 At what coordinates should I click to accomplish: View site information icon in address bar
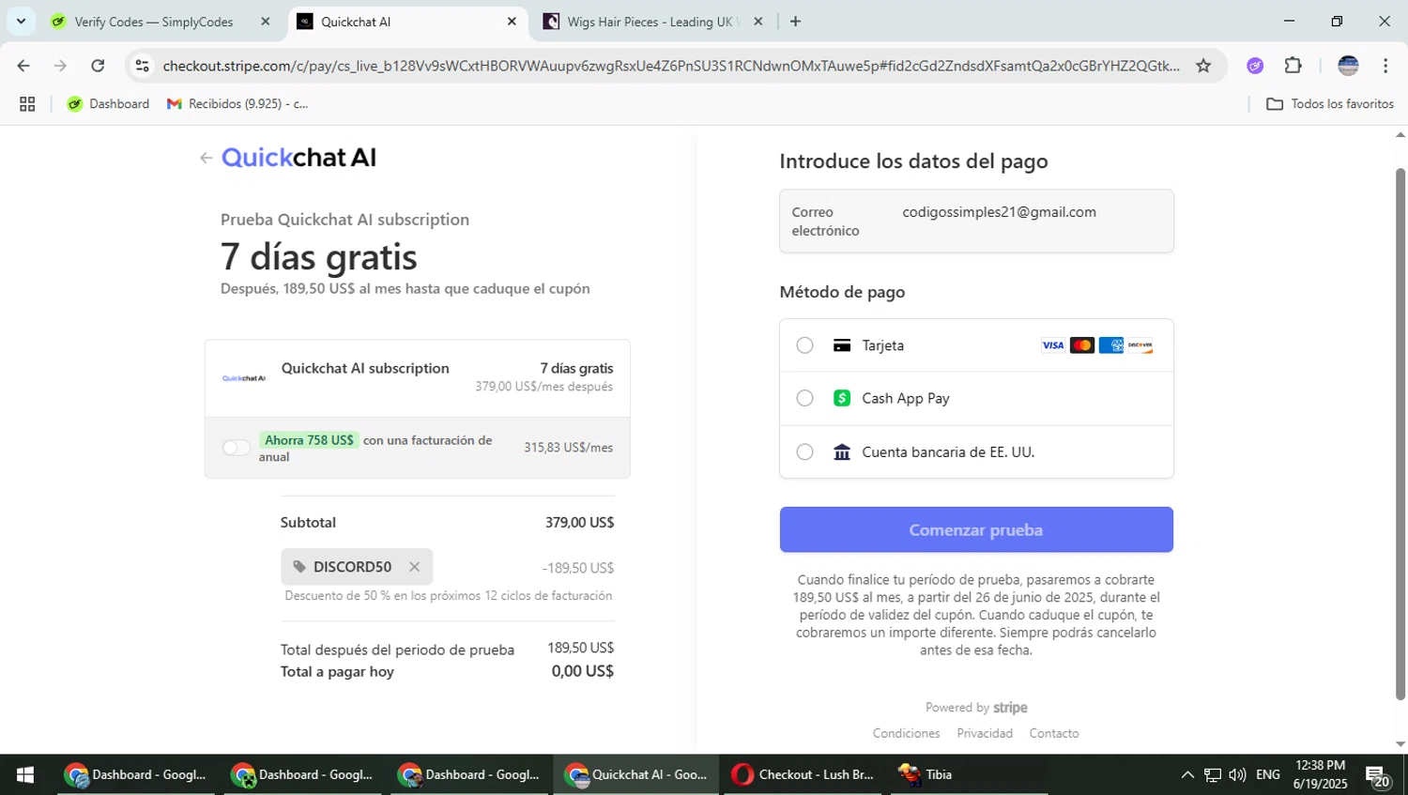(142, 66)
